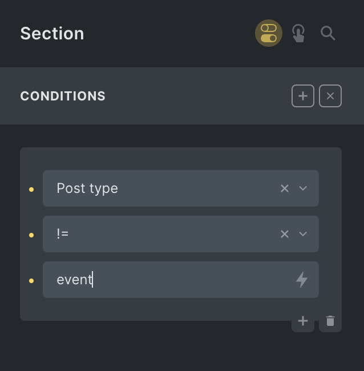Close the Conditions panel with X
Image resolution: width=364 pixels, height=371 pixels.
pos(330,96)
